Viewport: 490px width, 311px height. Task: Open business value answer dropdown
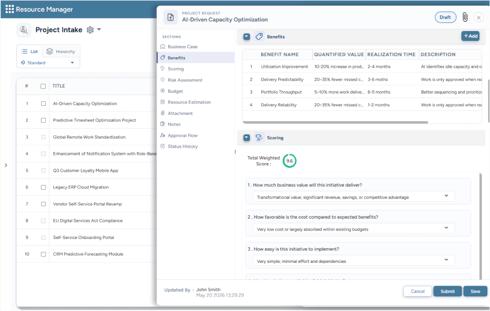353,197
